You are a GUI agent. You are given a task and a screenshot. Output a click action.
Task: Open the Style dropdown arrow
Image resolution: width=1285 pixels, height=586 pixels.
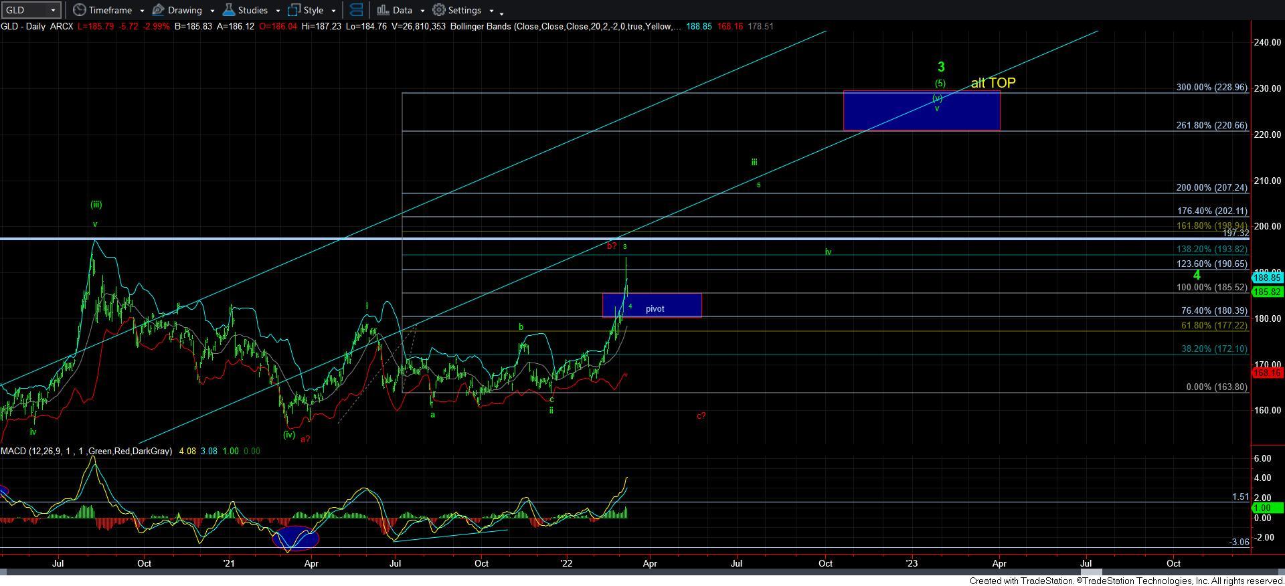333,11
